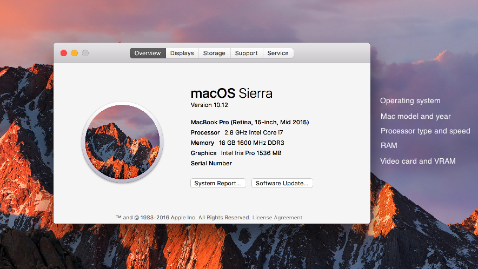Open the Storage tab
The image size is (478, 269).
(x=214, y=53)
